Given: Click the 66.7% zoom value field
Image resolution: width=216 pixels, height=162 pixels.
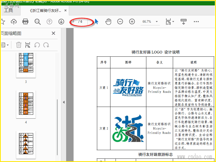Looking at the screenshot, I should point(147,22).
